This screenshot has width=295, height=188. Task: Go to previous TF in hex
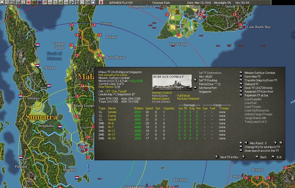coord(217,157)
